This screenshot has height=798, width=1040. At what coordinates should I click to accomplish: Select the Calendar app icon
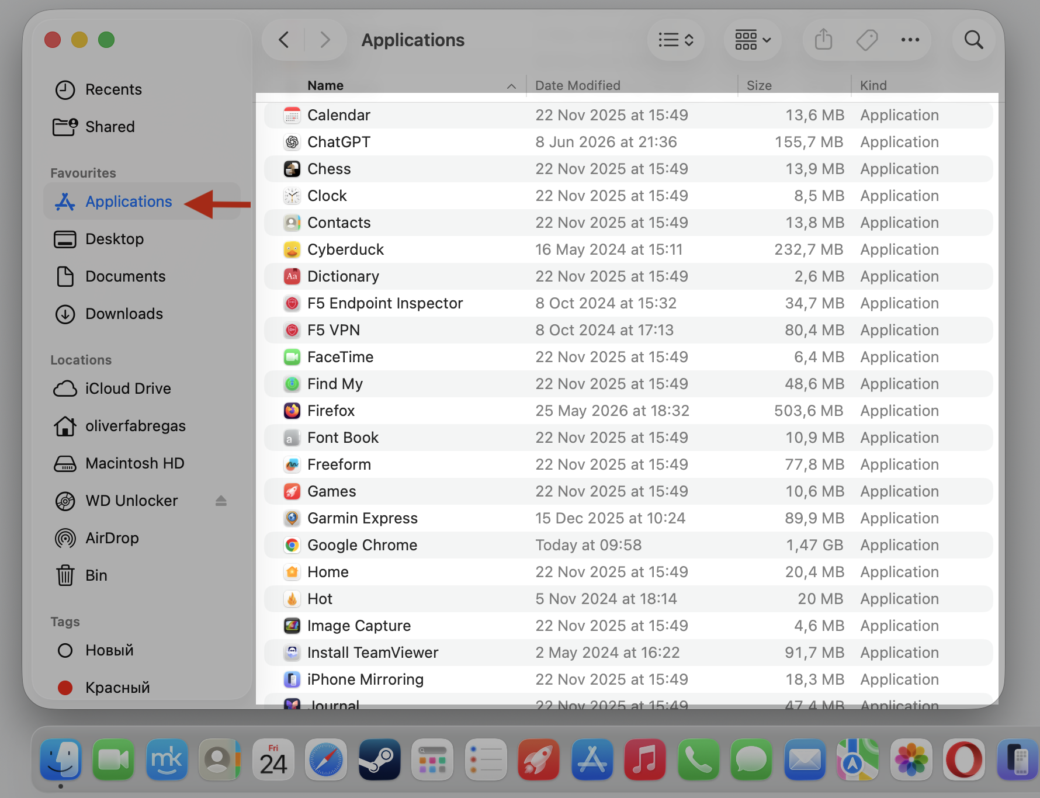[x=292, y=115]
